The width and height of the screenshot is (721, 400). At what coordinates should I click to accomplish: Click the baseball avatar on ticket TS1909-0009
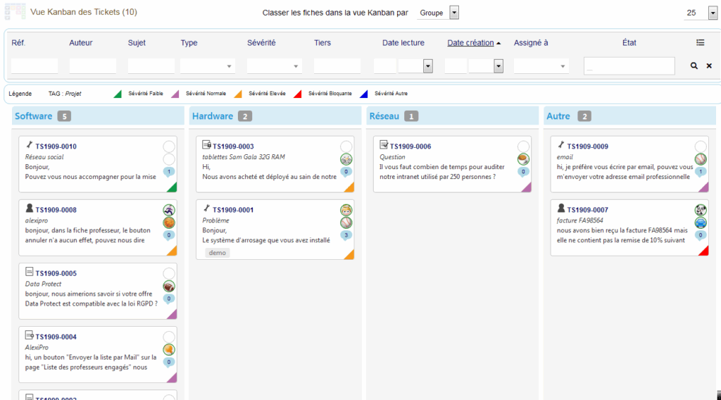701,159
